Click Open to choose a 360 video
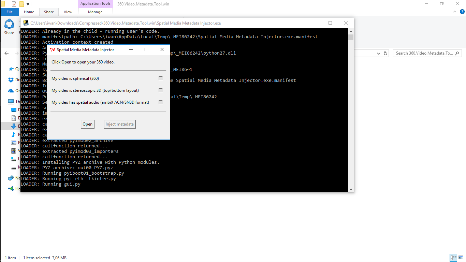466x262 pixels. tap(87, 124)
